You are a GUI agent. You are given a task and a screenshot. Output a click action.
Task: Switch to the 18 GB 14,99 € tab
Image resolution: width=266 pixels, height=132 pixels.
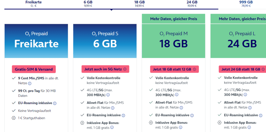[139, 4]
